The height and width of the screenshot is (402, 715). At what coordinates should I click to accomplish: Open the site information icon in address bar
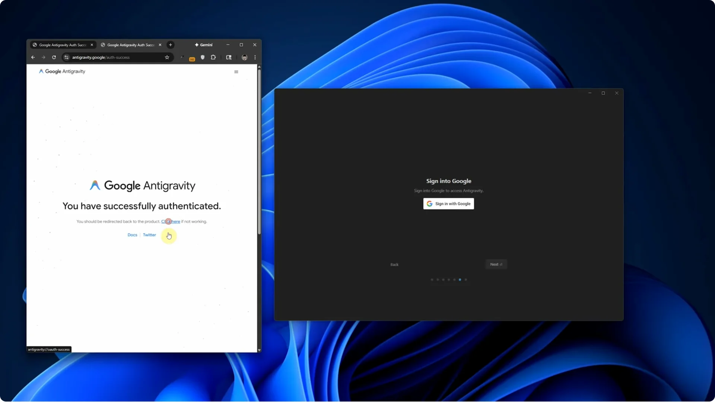coord(66,57)
